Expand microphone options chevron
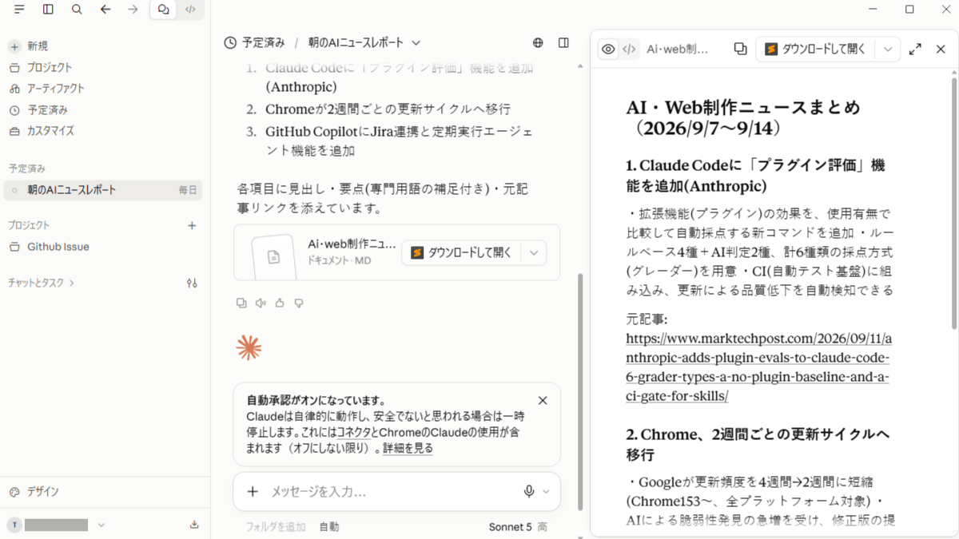The height and width of the screenshot is (539, 959). click(547, 492)
